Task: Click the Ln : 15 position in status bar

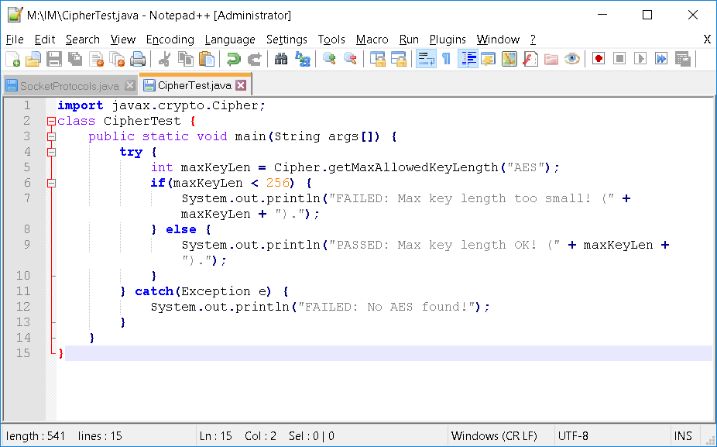Action: pos(216,436)
